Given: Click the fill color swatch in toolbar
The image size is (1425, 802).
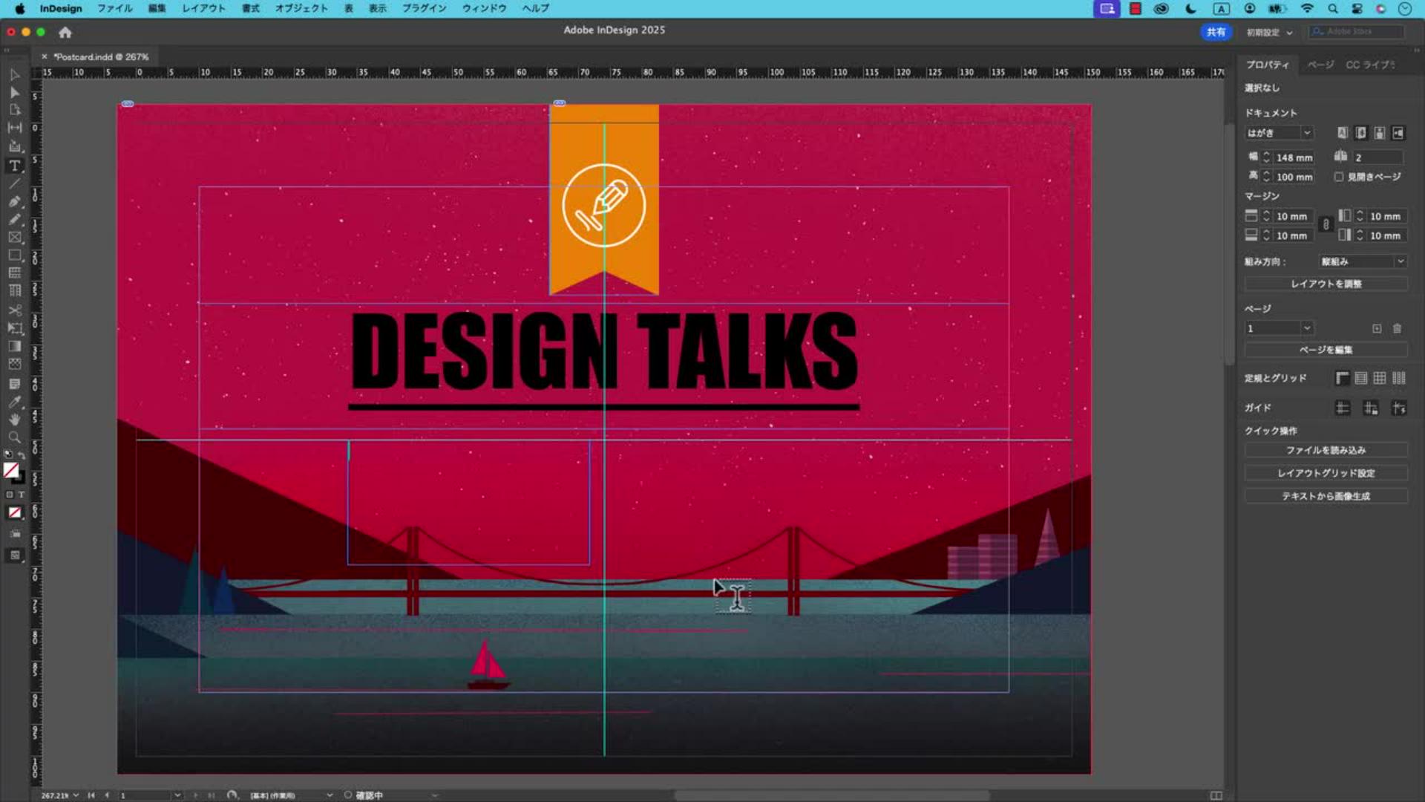Looking at the screenshot, I should tap(10, 470).
